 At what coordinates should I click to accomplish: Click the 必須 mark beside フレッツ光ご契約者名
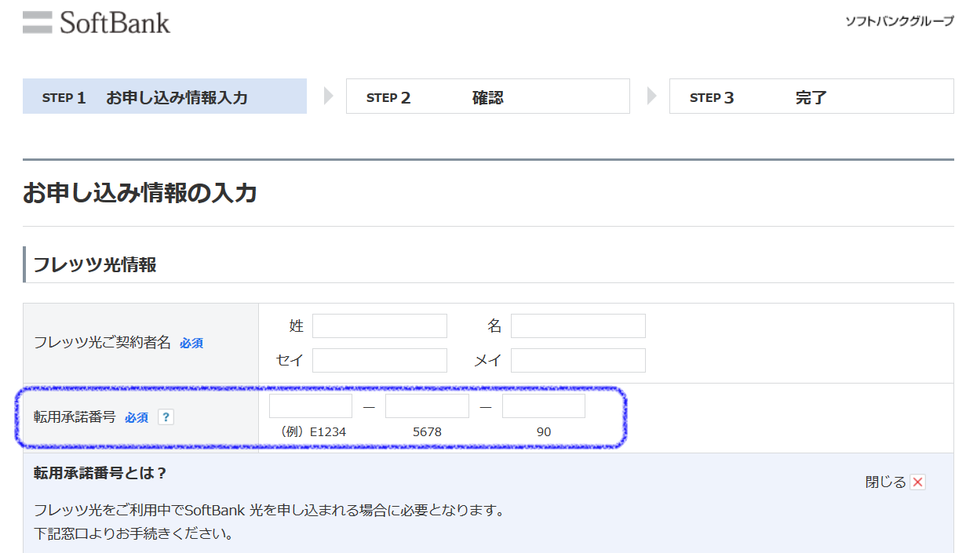191,344
